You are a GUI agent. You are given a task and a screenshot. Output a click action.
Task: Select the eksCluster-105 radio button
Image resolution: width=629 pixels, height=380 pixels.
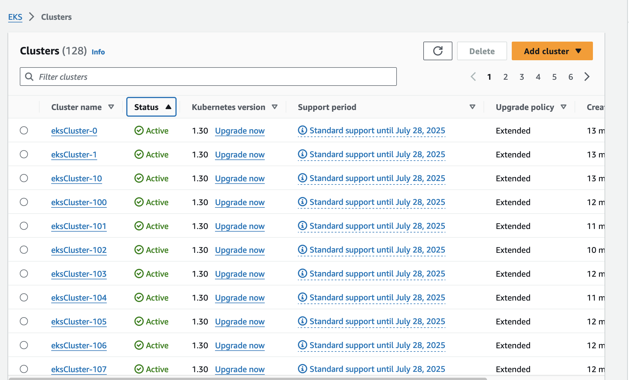(x=24, y=321)
